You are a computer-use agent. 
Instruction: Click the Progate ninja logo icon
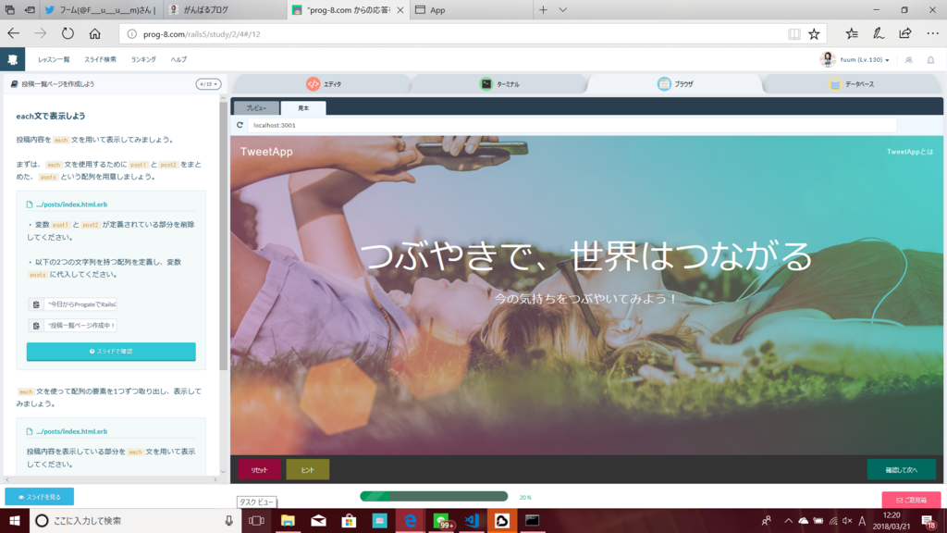tap(13, 59)
